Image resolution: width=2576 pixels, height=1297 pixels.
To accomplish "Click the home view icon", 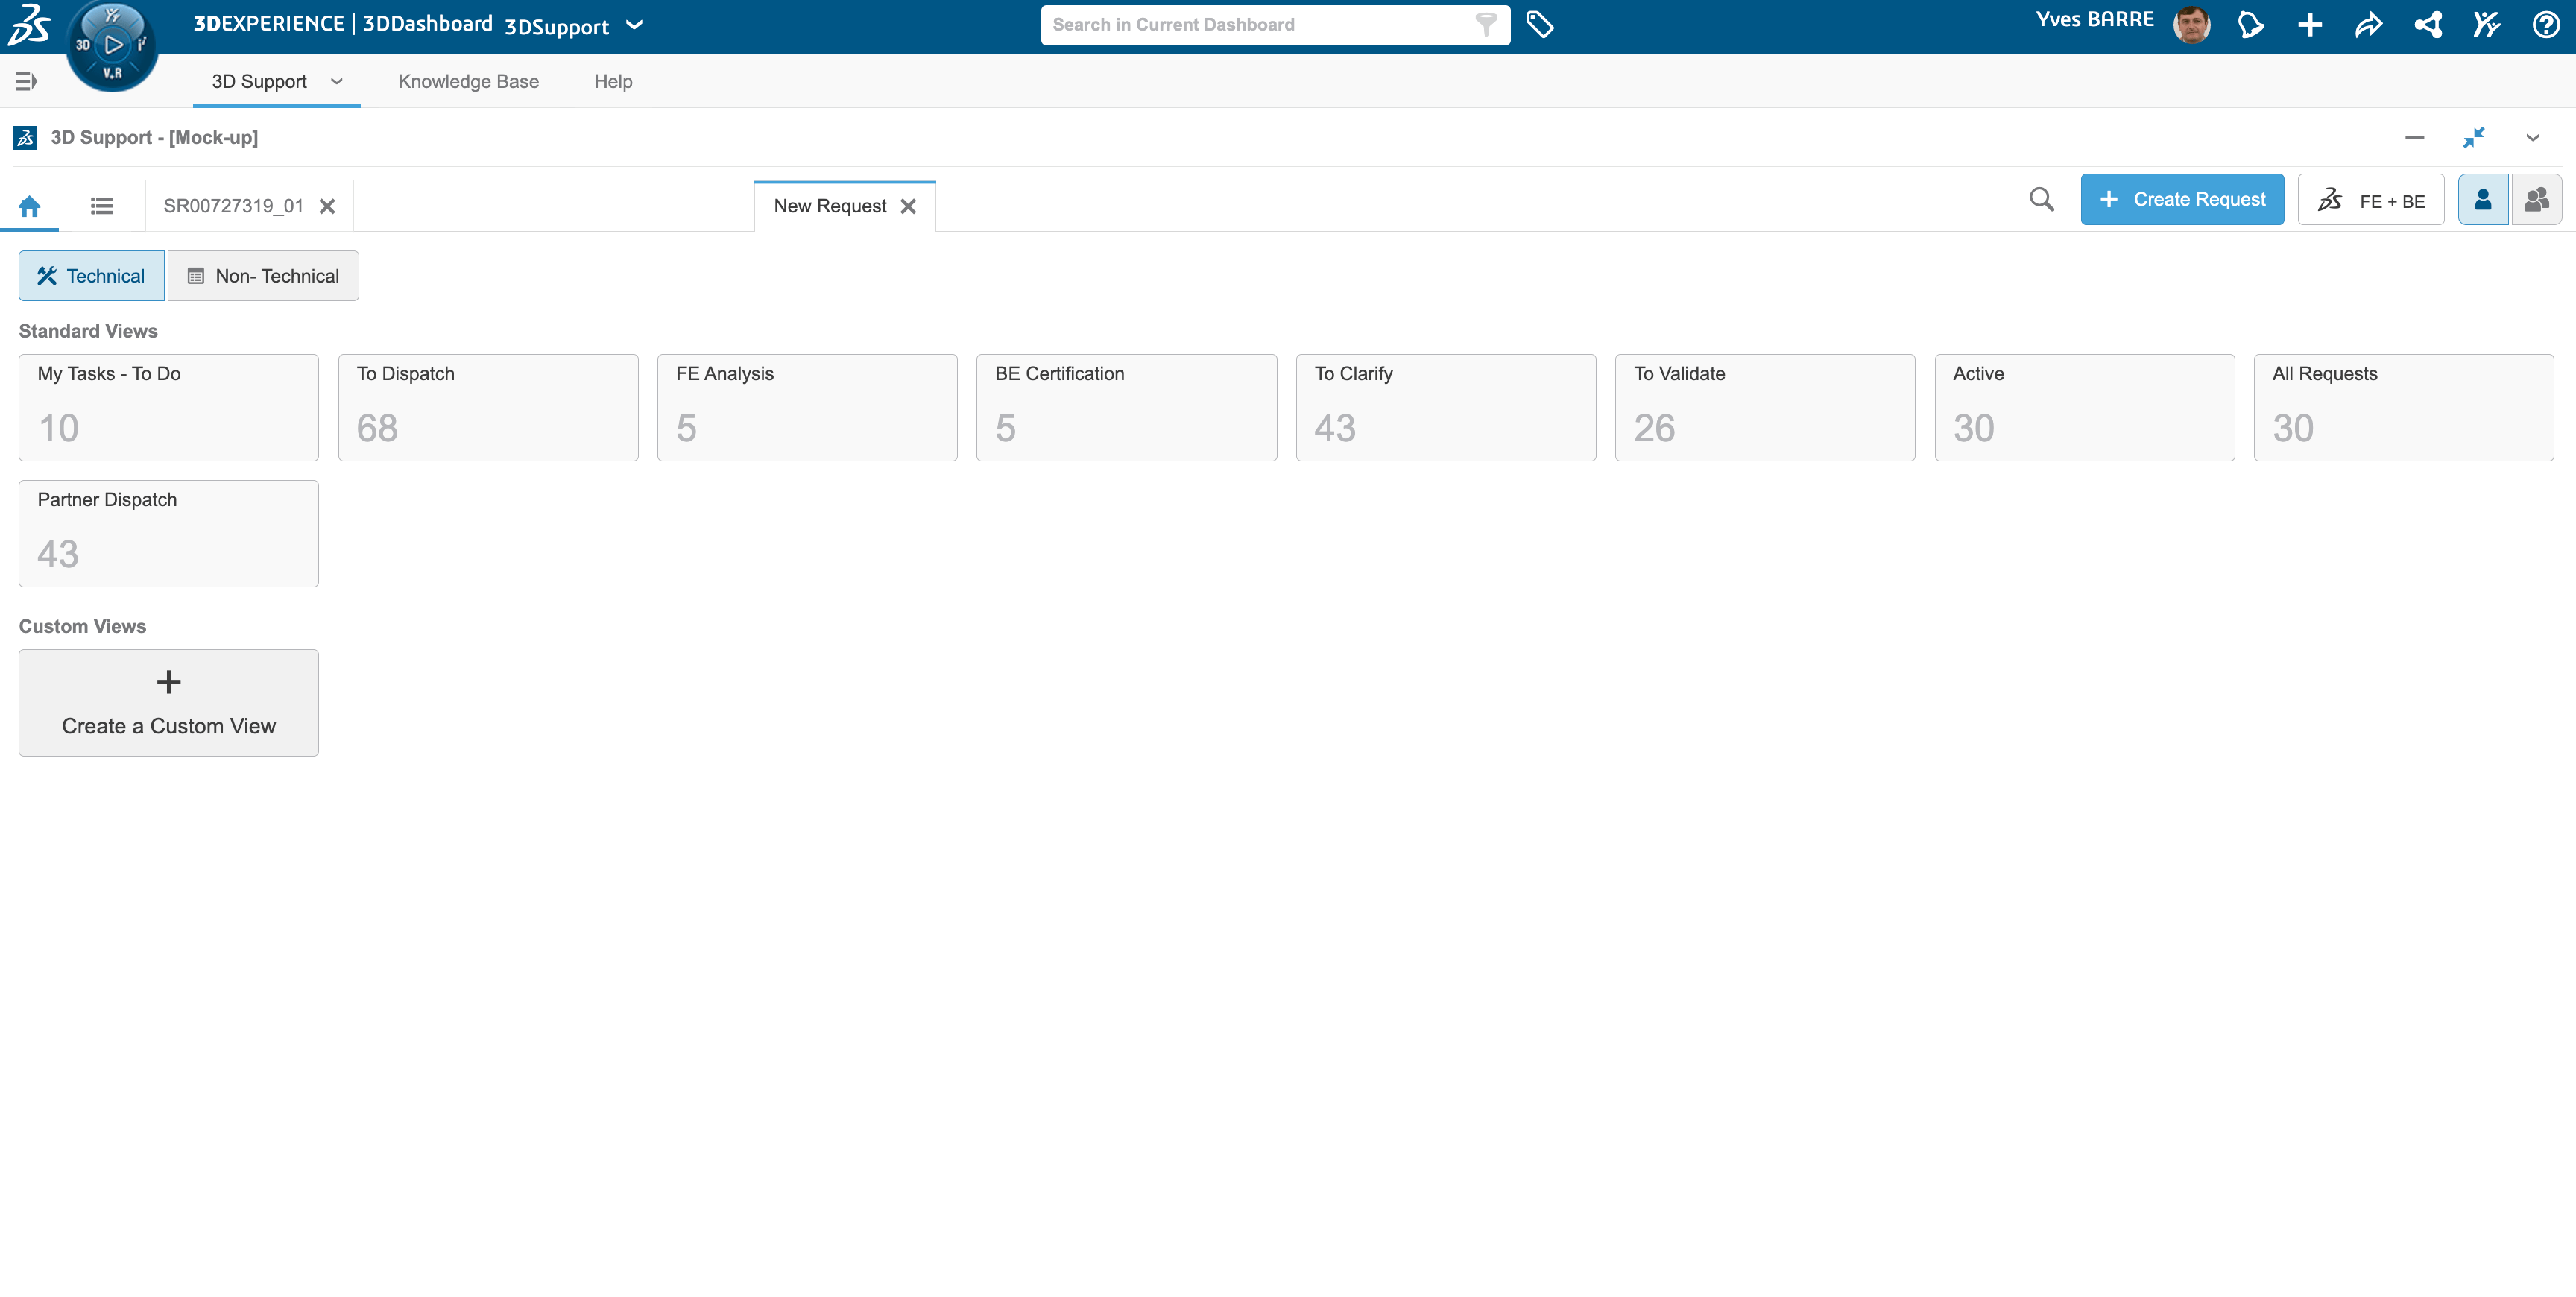I will [30, 206].
